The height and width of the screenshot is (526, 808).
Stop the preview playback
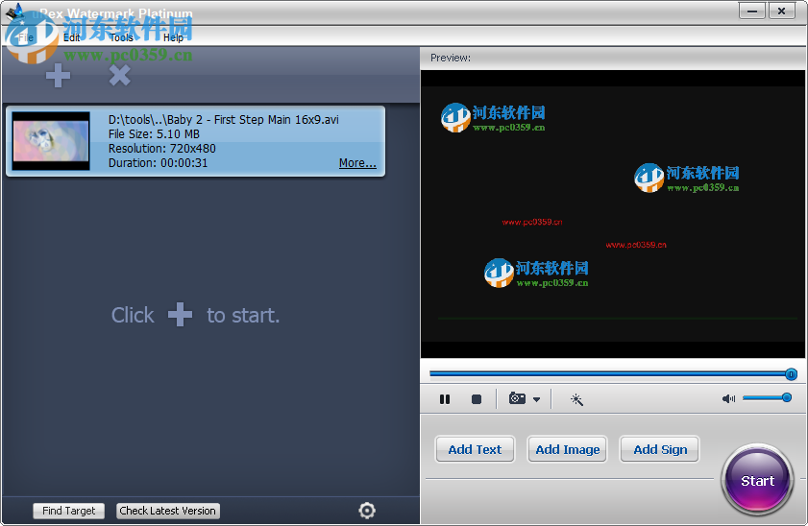point(477,399)
